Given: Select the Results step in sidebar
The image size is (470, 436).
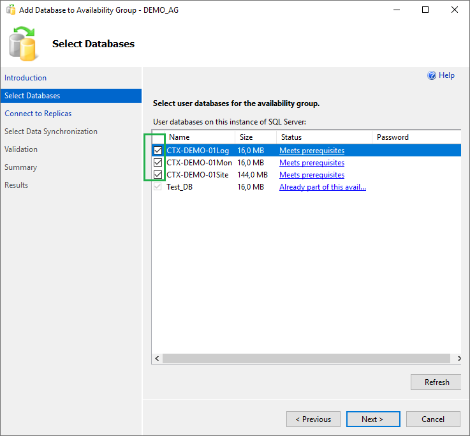Looking at the screenshot, I should 16,185.
